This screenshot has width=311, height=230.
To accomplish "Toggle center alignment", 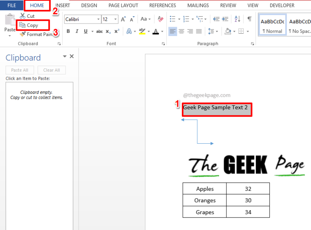I will 181,32.
